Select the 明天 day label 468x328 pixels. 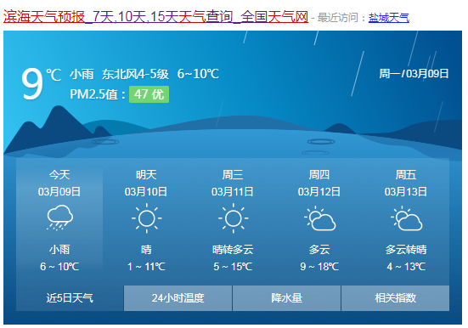(146, 175)
